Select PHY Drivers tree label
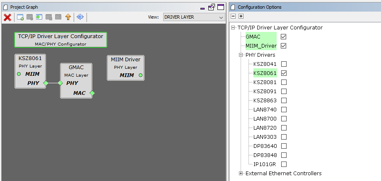The width and height of the screenshot is (381, 181). tap(260, 55)
